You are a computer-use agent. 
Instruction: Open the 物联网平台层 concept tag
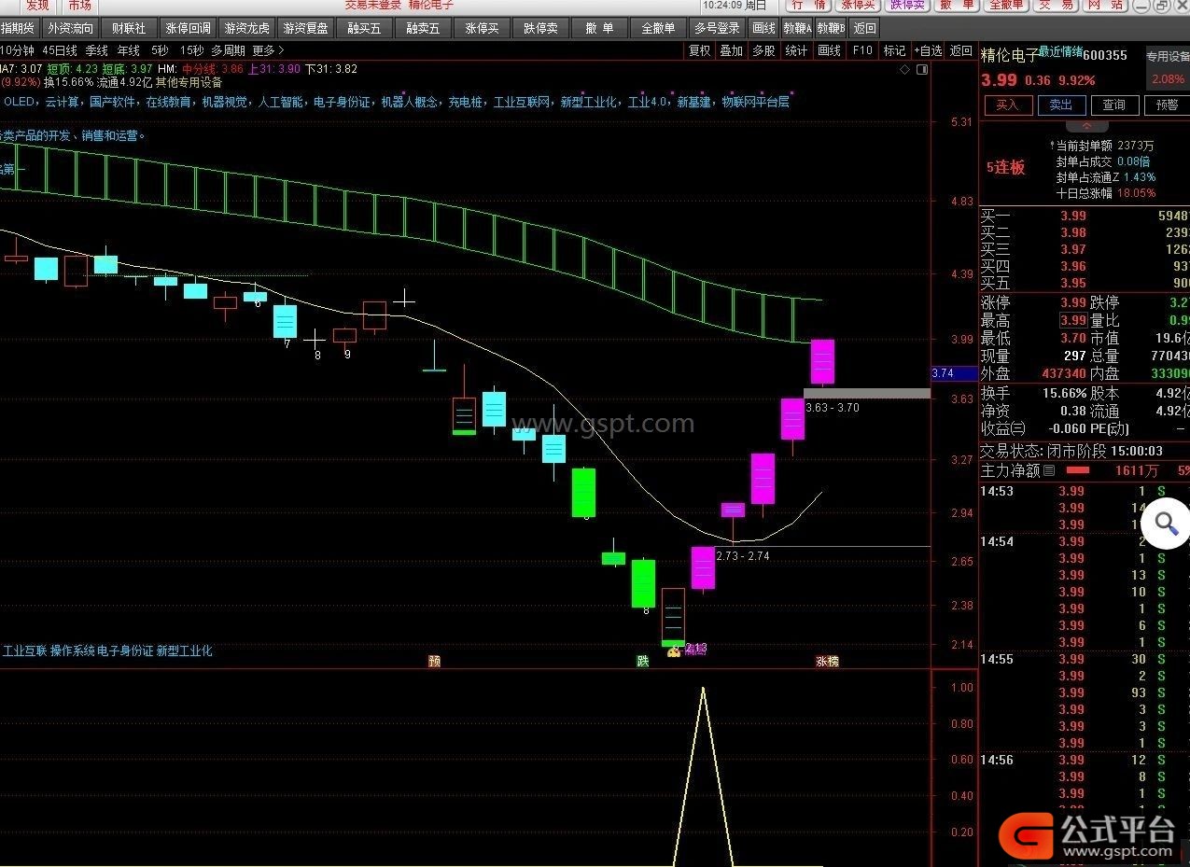(x=756, y=102)
